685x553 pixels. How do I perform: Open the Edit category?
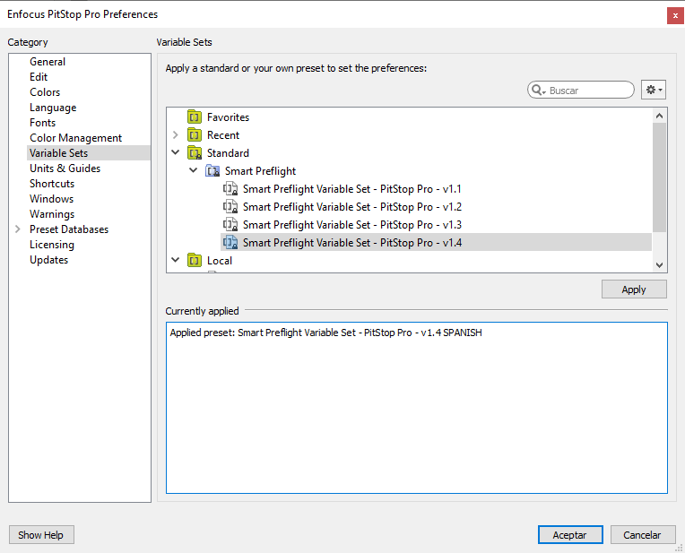(39, 77)
